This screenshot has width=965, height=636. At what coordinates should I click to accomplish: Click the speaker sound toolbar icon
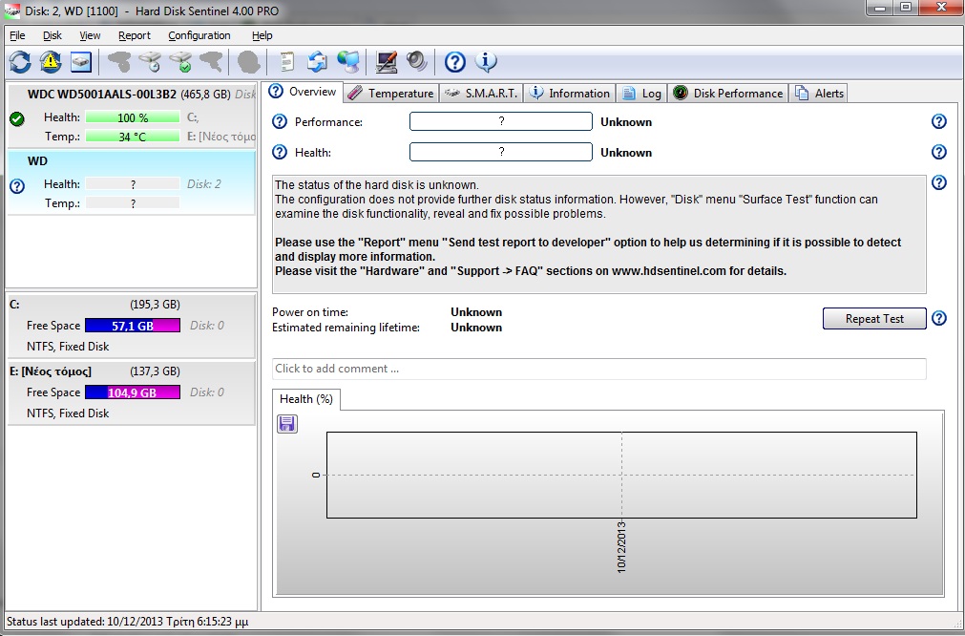click(417, 61)
